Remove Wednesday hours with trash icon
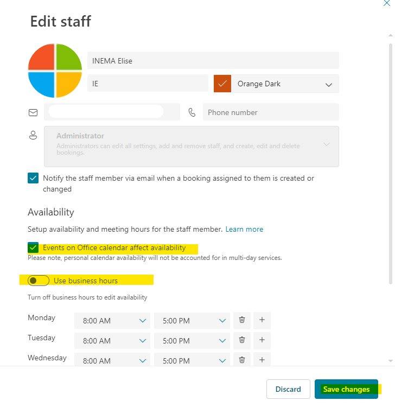The height and width of the screenshot is (407, 395). point(242,360)
